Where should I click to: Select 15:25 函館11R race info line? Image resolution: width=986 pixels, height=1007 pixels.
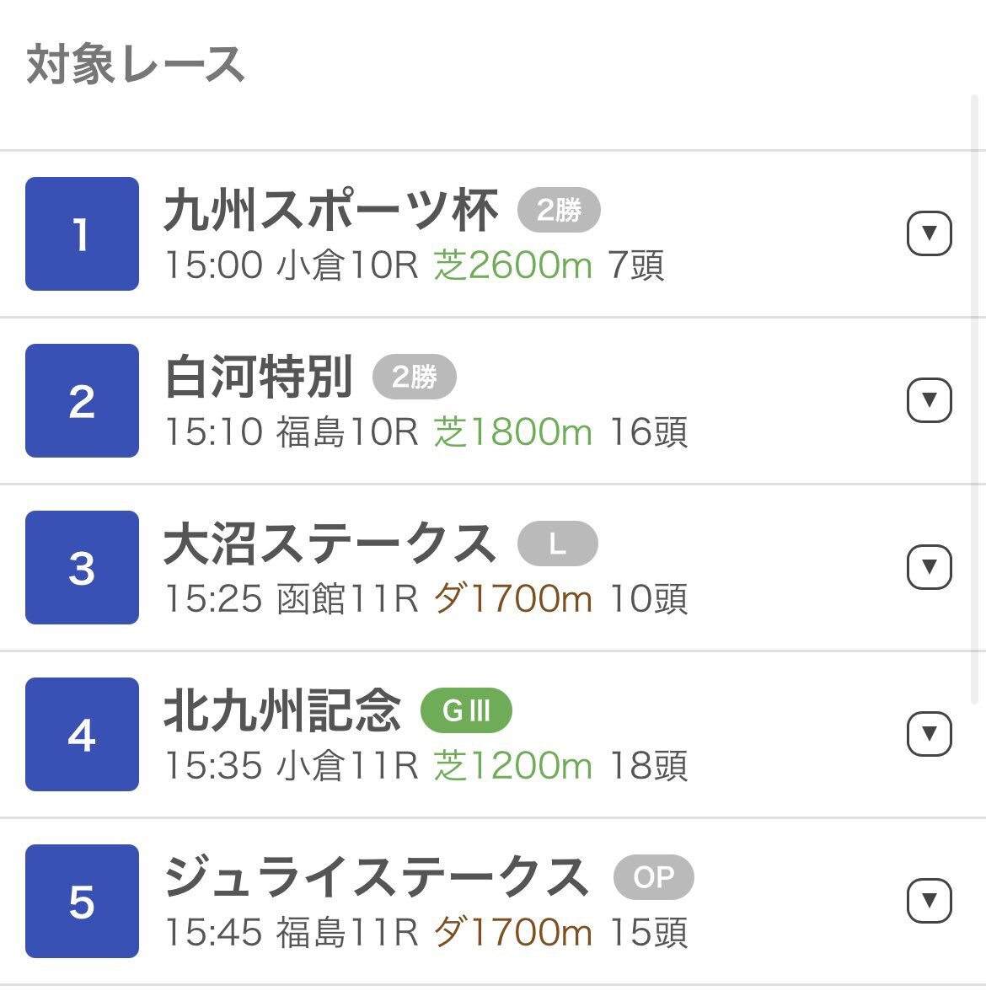point(426,598)
